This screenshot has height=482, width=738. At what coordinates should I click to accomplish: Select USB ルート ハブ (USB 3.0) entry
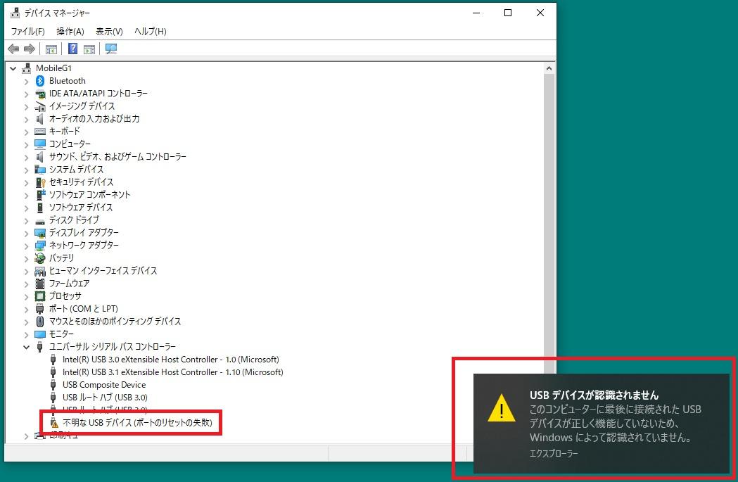[105, 398]
